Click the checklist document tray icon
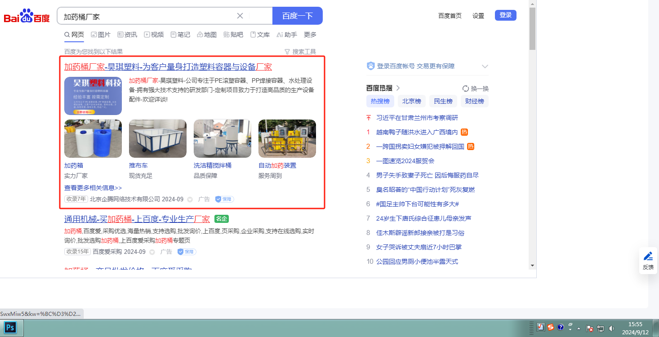Screen dimensions: 659x337 pyautogui.click(x=541, y=327)
